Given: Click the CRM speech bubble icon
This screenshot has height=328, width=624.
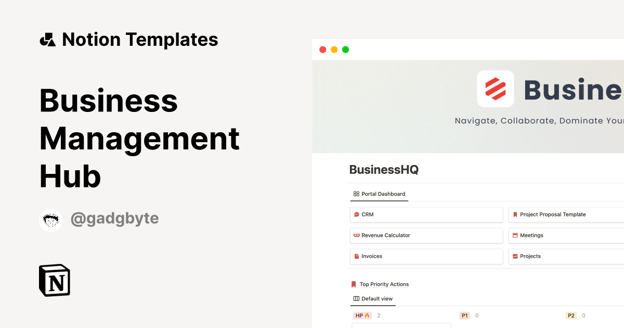Looking at the screenshot, I should (357, 215).
